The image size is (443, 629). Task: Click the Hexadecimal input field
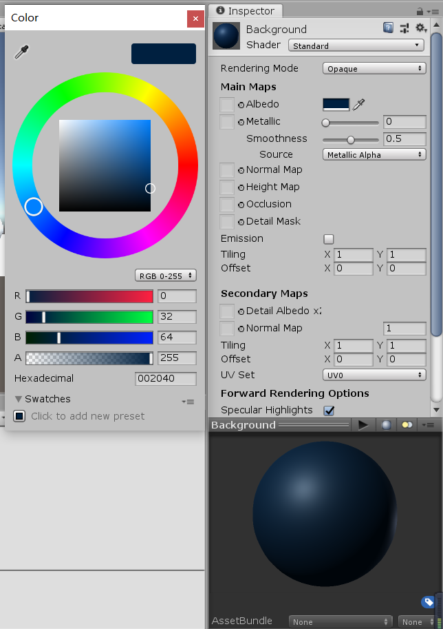point(166,379)
